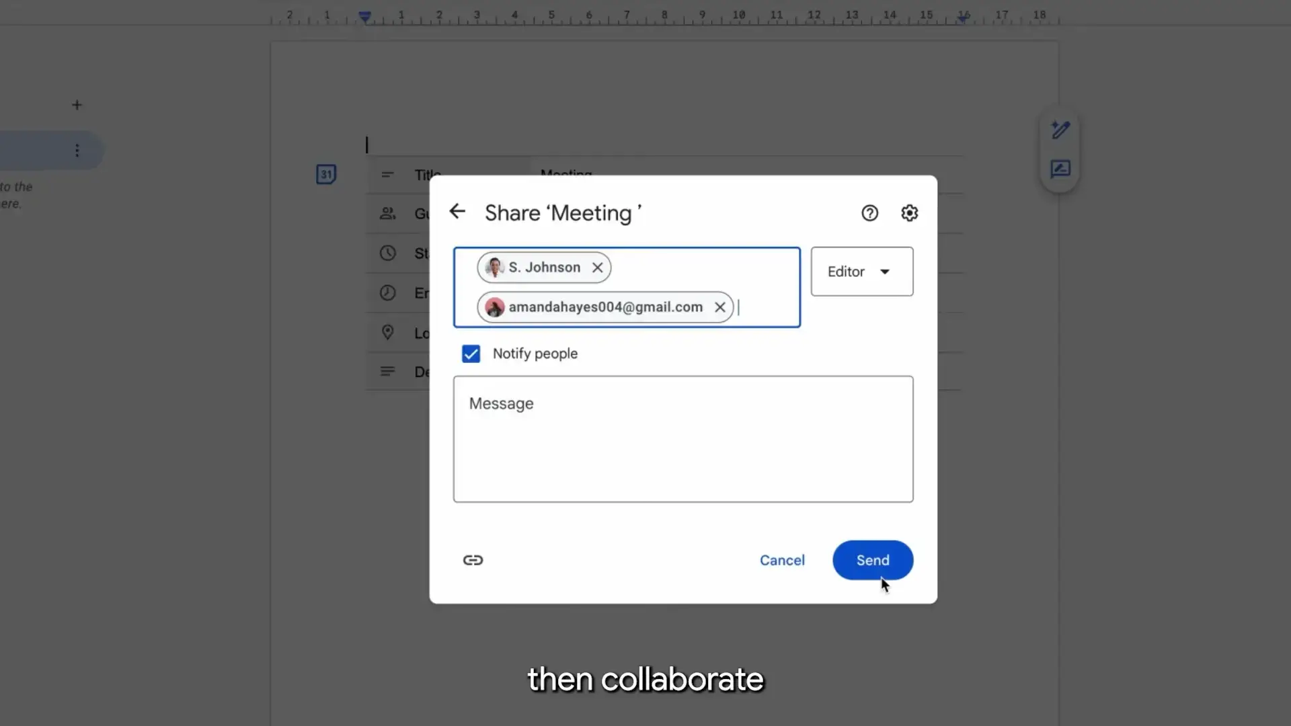Open share settings gear icon
1291x726 pixels.
(x=909, y=213)
